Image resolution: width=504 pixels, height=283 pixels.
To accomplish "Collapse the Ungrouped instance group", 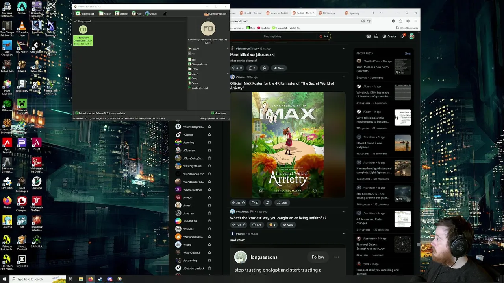I will pos(75,21).
